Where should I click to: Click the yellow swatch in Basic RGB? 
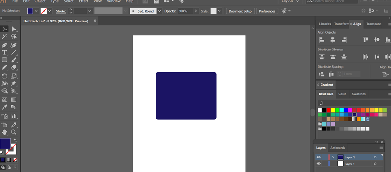(x=333, y=110)
